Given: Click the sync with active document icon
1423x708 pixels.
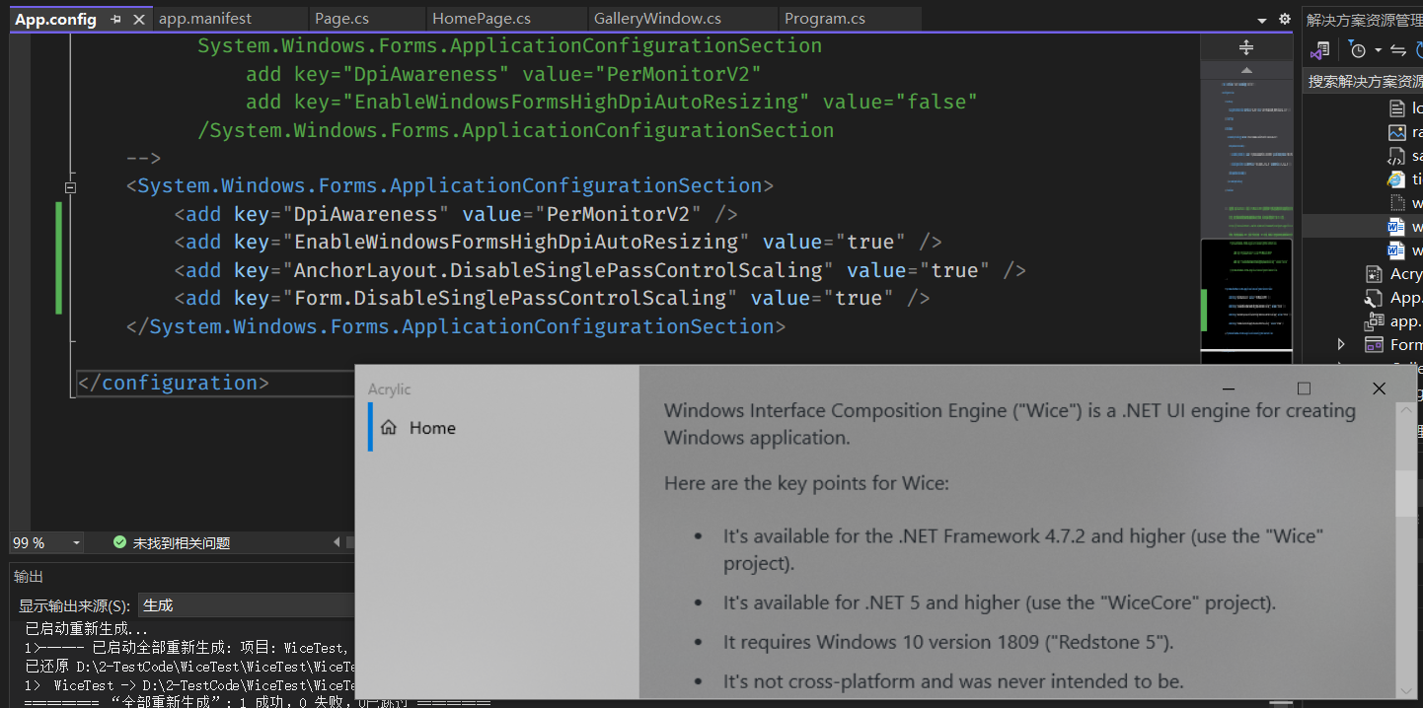Looking at the screenshot, I should [x=1318, y=49].
